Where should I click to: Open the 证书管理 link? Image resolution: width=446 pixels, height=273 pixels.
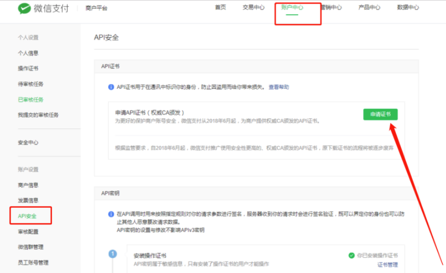[x=388, y=265]
